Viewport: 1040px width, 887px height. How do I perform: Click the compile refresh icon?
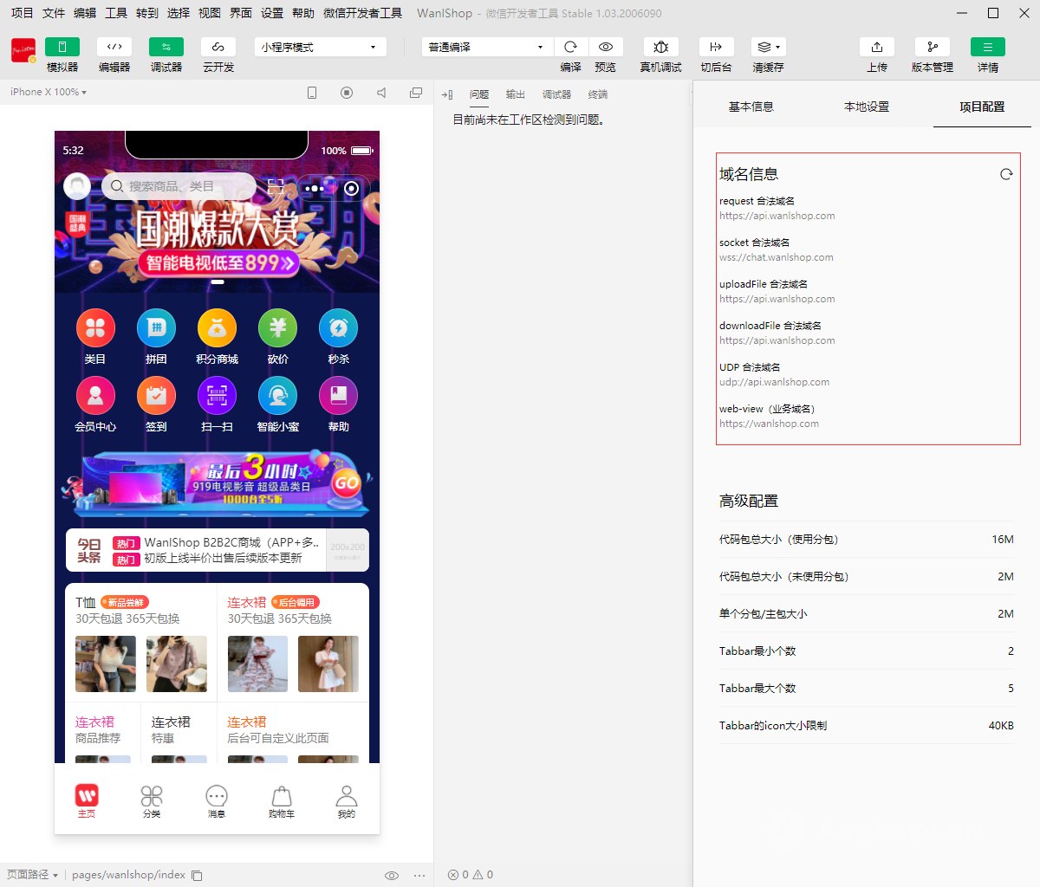coord(570,47)
